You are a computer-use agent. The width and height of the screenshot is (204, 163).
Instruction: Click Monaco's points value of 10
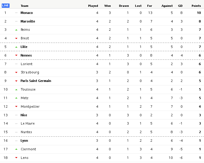[x=199, y=13]
